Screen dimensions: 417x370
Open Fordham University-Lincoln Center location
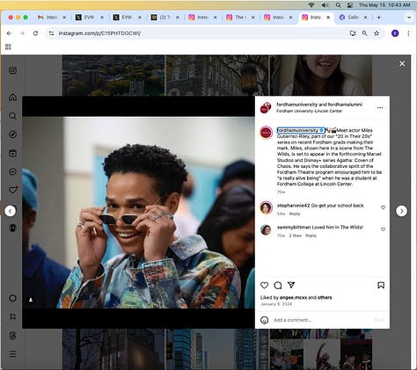pos(309,111)
